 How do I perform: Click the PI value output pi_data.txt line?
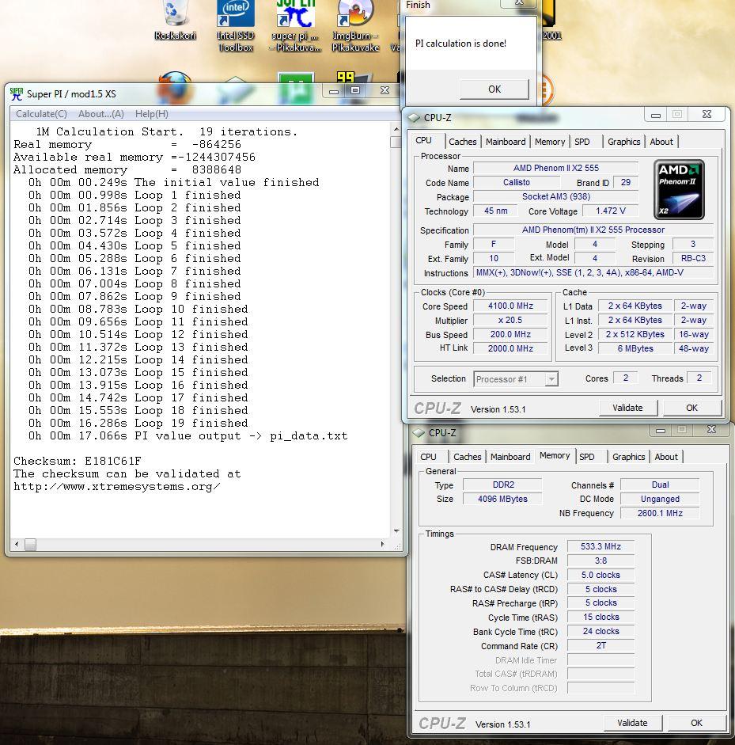[x=188, y=435]
